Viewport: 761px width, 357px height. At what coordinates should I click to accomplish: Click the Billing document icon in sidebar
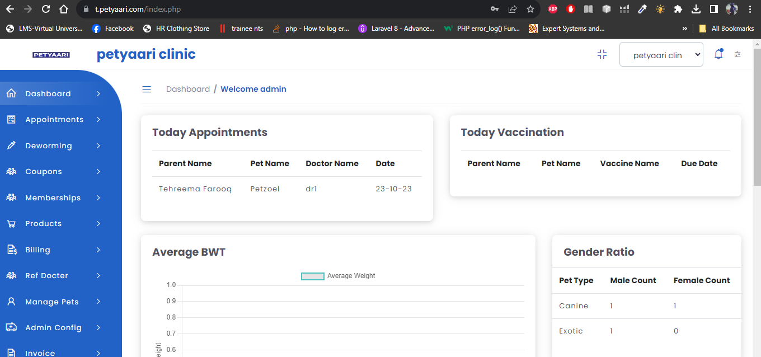[x=11, y=250]
